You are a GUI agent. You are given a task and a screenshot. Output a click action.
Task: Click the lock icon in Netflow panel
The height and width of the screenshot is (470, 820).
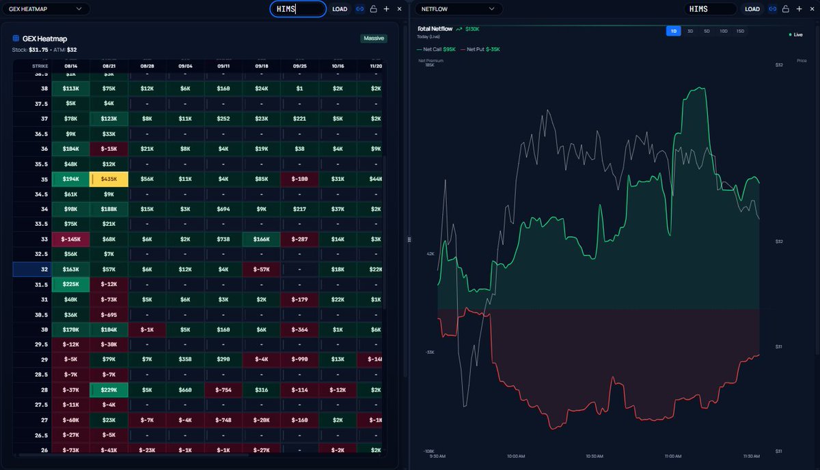click(786, 9)
